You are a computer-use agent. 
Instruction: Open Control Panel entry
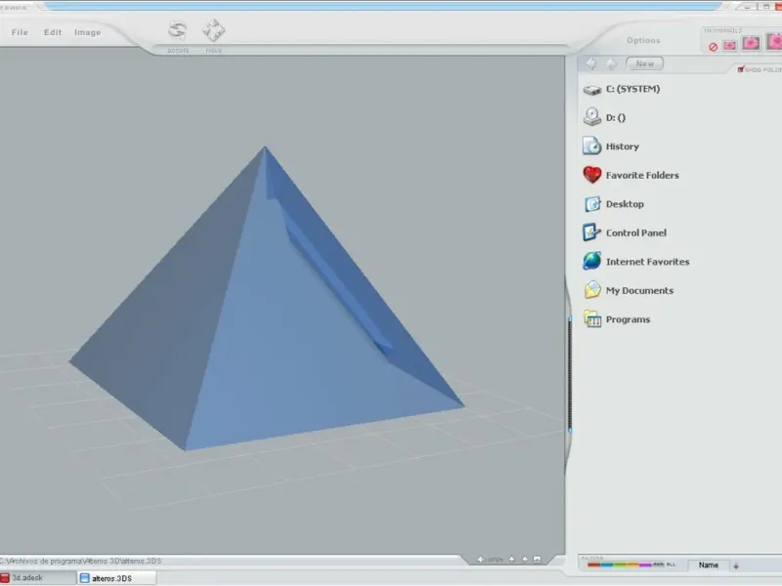[x=625, y=232]
